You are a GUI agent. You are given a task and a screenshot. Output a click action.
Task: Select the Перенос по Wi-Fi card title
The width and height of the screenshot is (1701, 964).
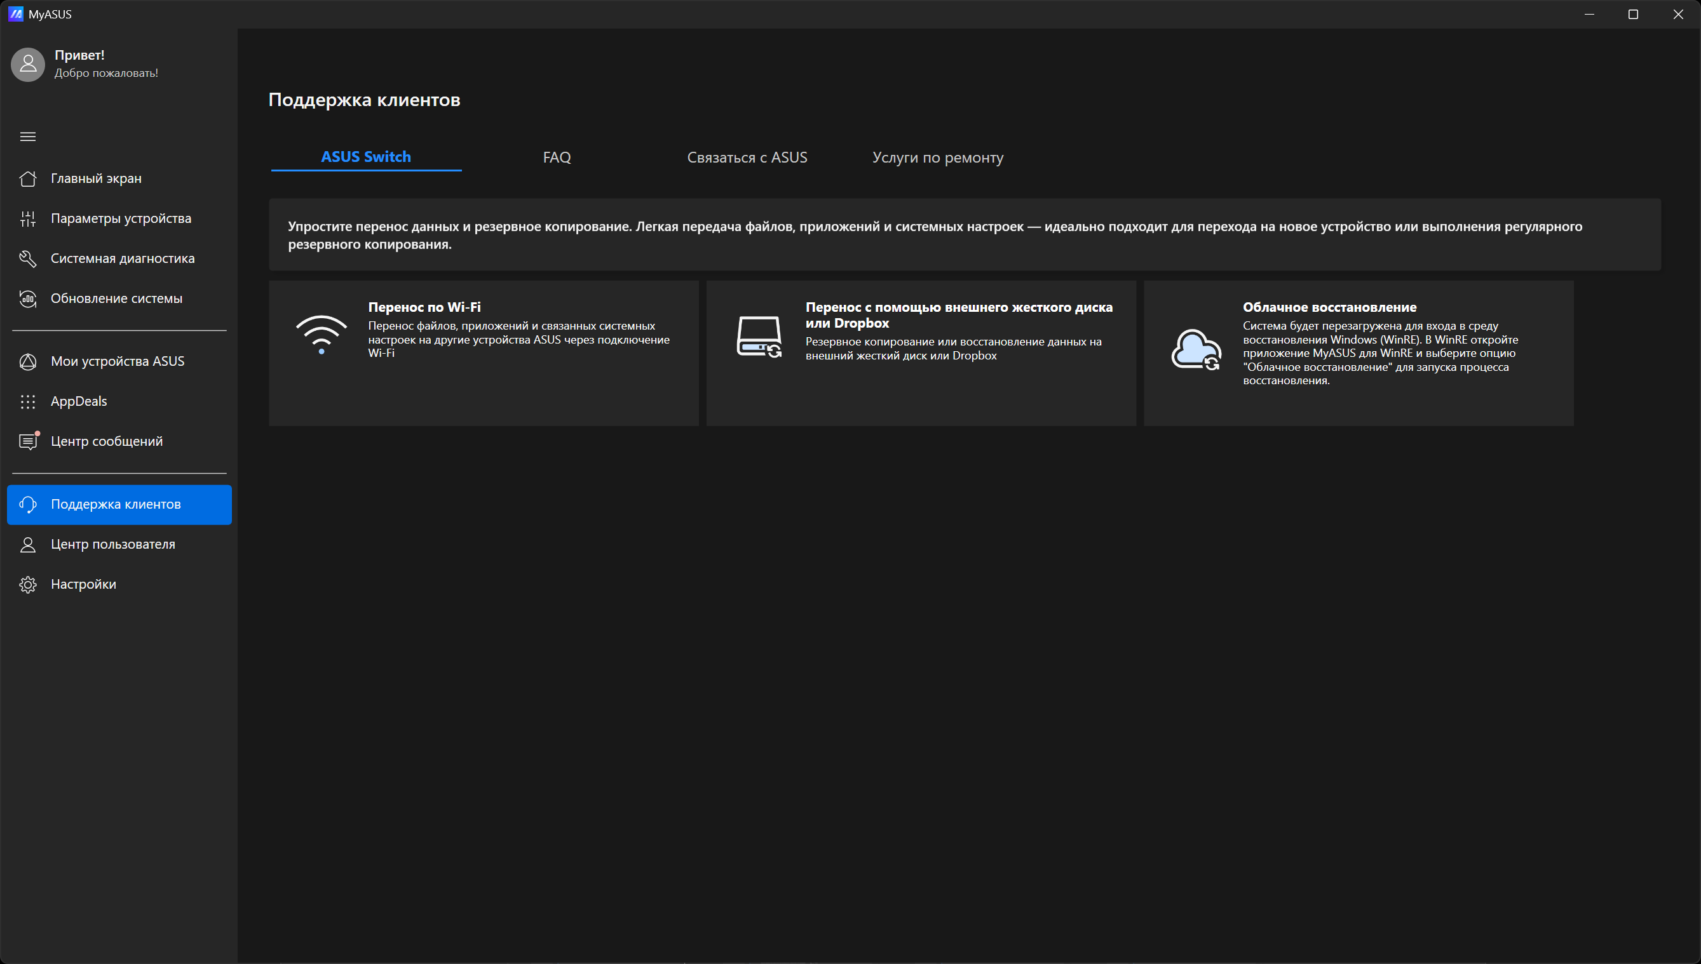pos(424,307)
